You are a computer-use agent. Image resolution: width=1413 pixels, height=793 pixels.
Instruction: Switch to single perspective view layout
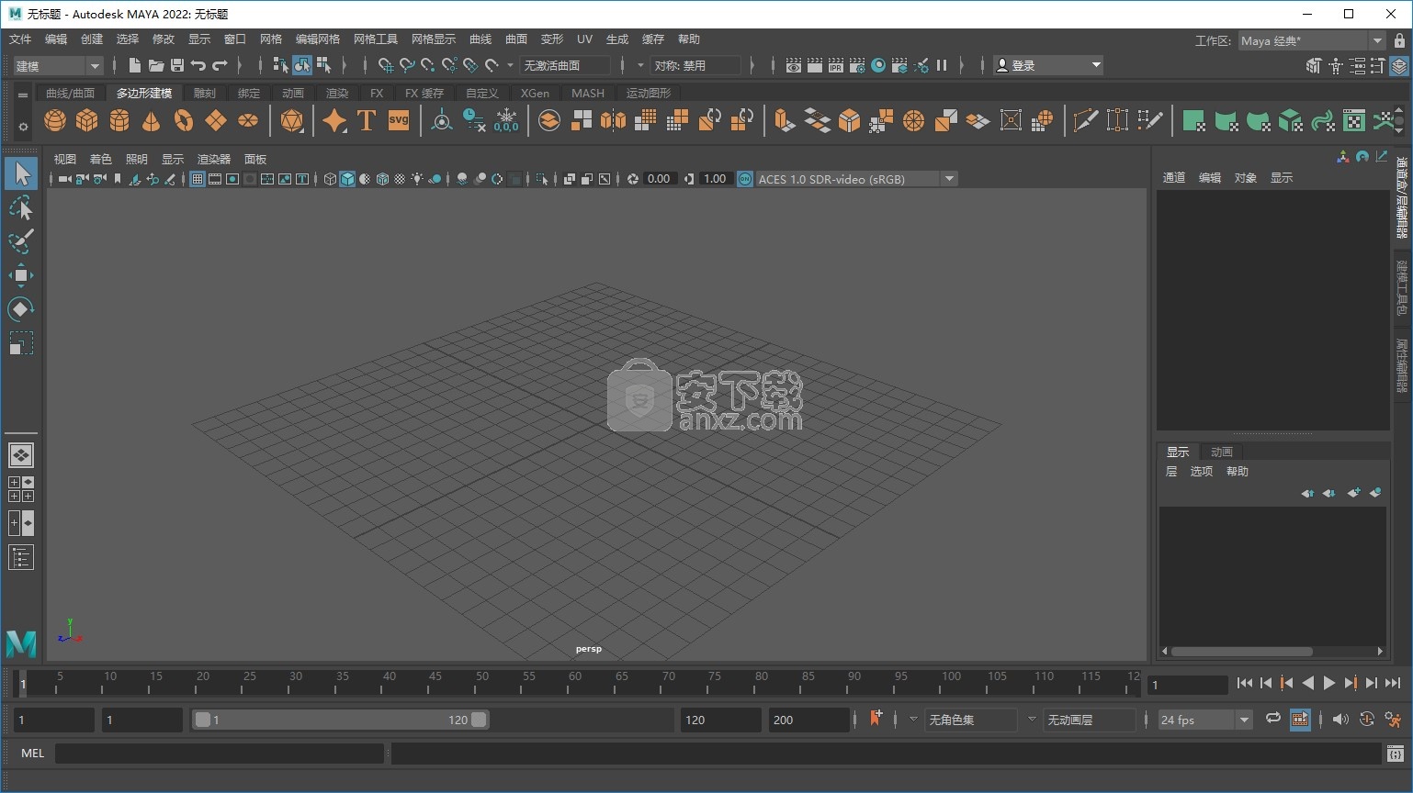click(21, 455)
